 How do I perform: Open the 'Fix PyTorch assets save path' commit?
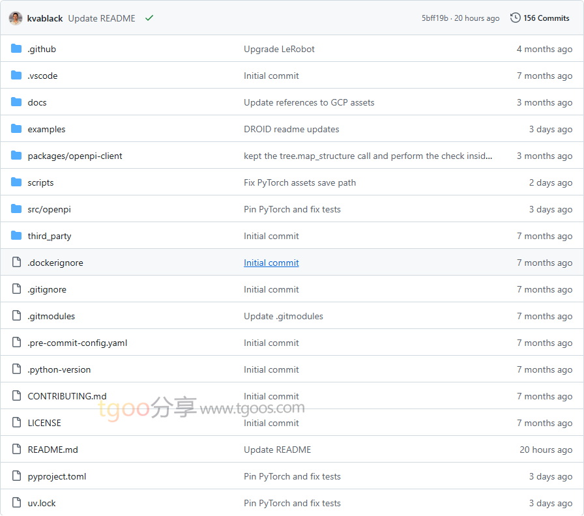(x=300, y=183)
